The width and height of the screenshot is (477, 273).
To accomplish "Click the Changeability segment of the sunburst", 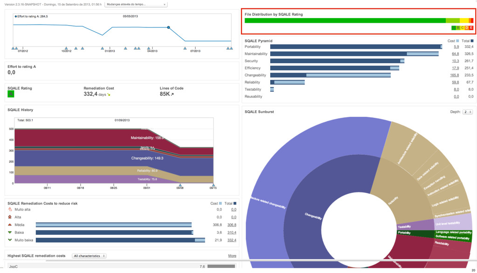I will (x=313, y=216).
